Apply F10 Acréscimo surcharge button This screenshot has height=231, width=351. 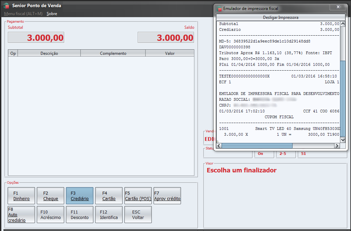coord(50,215)
